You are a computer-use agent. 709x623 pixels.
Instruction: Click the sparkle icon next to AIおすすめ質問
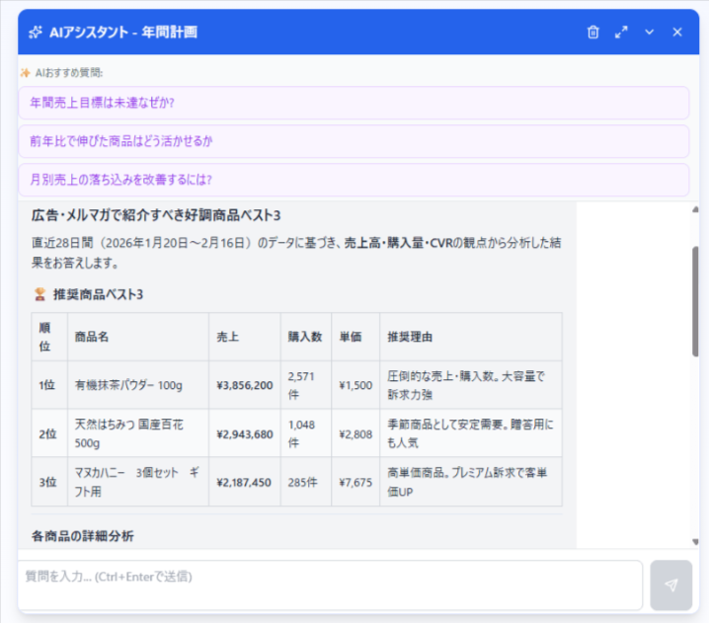26,72
